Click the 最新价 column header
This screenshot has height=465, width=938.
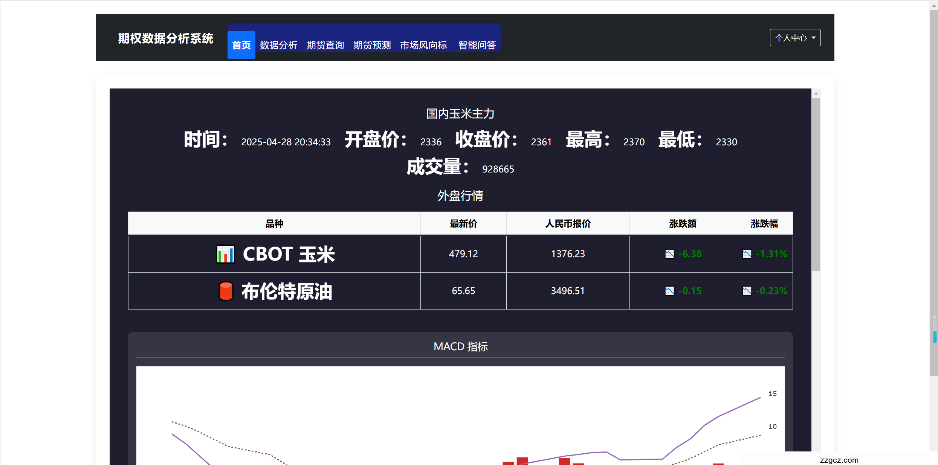(x=463, y=223)
